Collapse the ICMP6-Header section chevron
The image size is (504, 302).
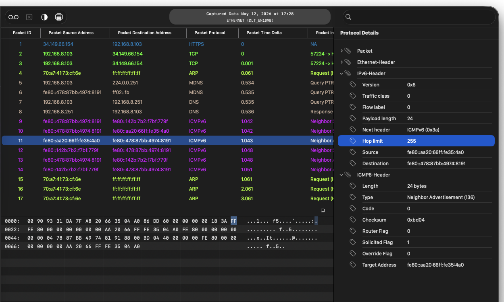coord(342,175)
